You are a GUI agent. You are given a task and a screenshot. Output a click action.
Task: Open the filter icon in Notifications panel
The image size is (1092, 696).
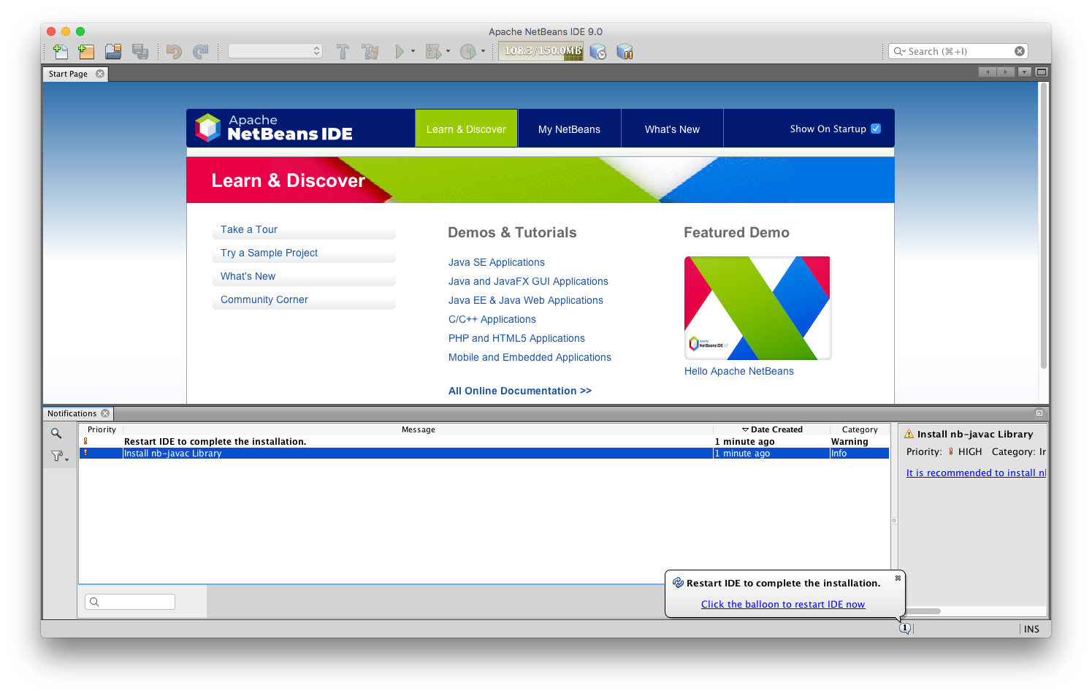[58, 455]
